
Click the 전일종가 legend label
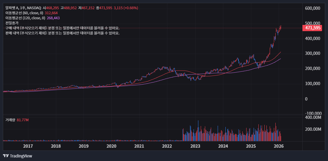pyautogui.click(x=12, y=23)
